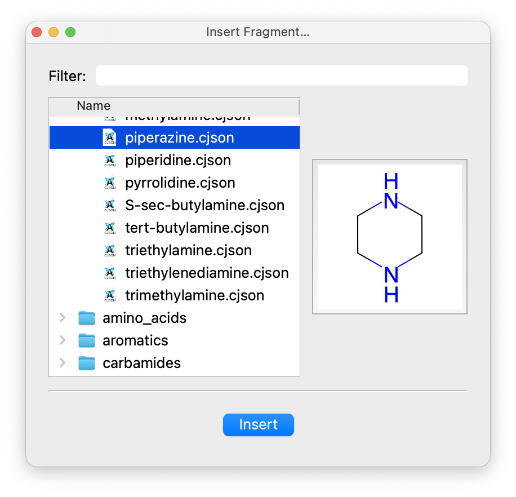Click the piperidine.cjson file icon
516x497 pixels.
[110, 161]
